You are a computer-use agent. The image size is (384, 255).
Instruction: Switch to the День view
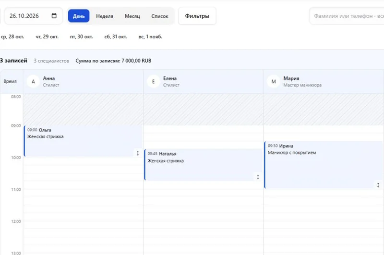(x=79, y=16)
